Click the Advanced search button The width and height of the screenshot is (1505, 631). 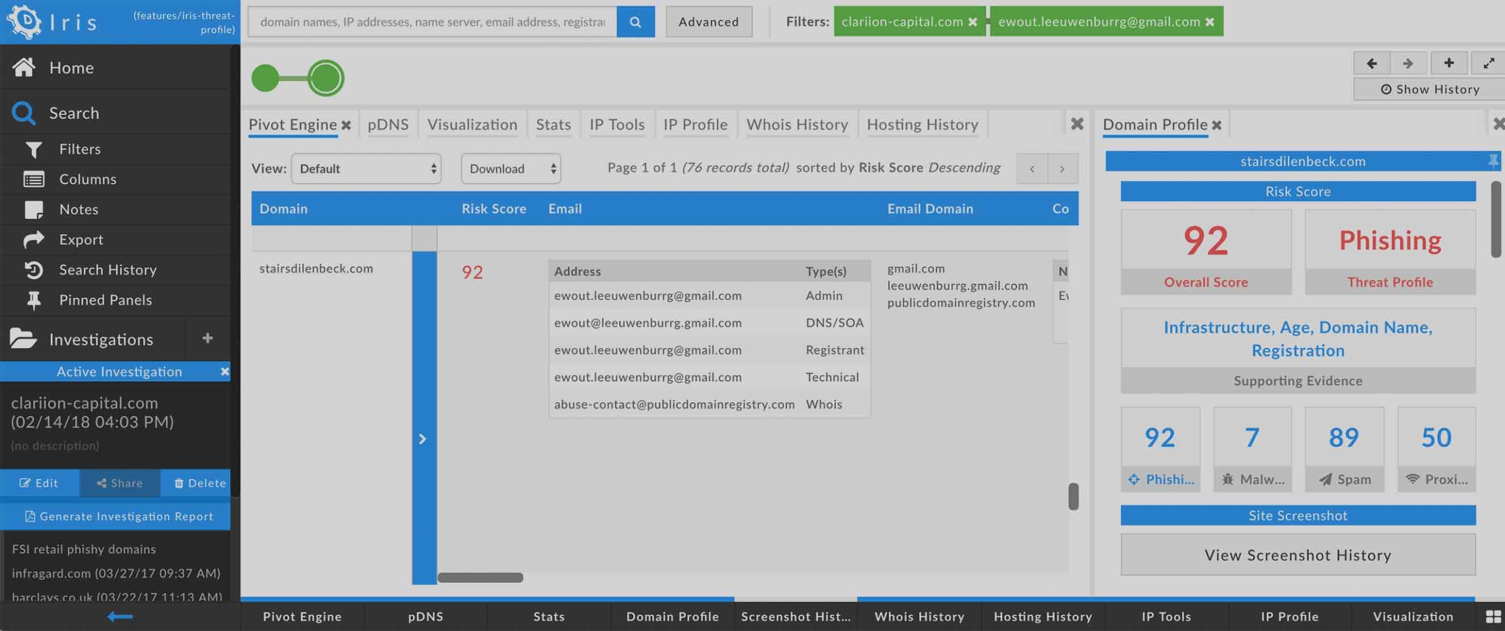pos(708,22)
